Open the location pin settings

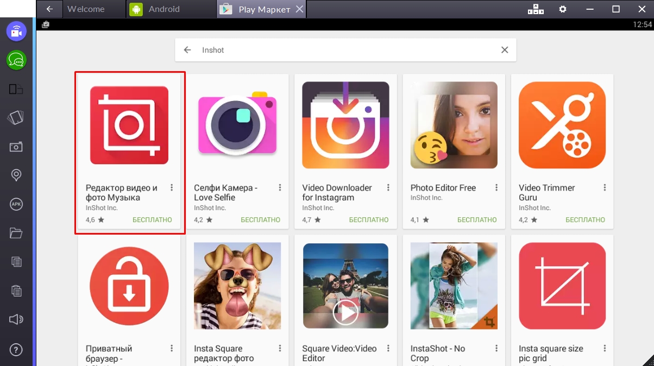(x=16, y=175)
